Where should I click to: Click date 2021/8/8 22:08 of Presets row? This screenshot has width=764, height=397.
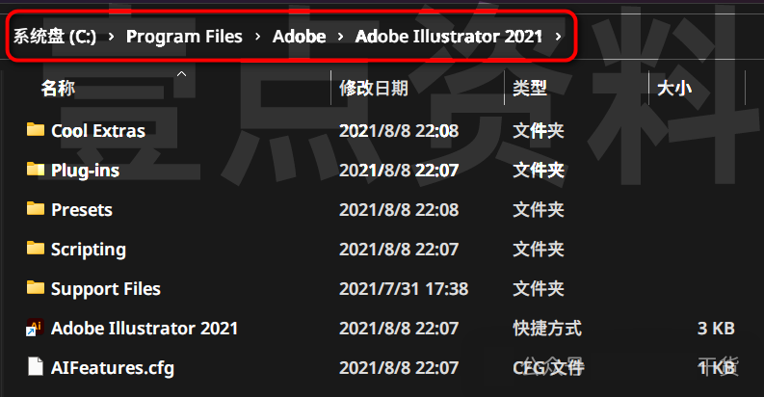[x=399, y=209]
